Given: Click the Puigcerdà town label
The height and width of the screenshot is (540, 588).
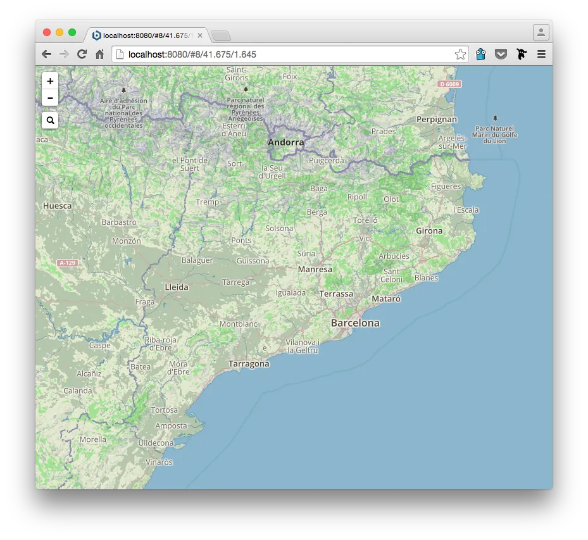Looking at the screenshot, I should (x=326, y=161).
